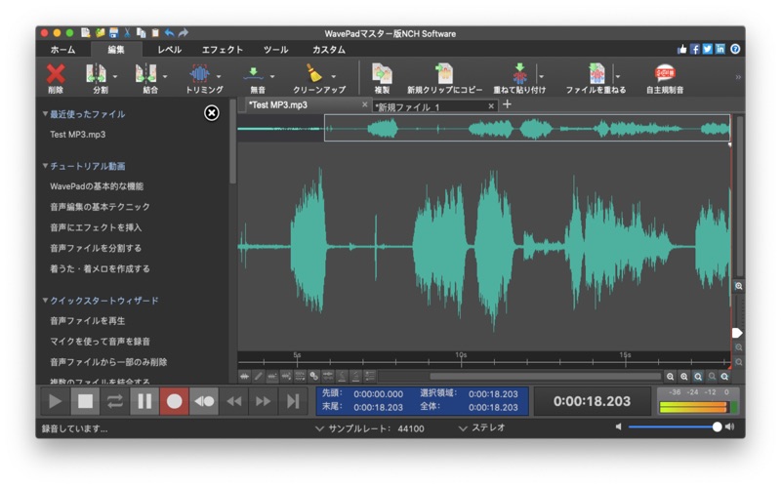
Task: Click the red 削除 delete icon
Action: tap(56, 74)
